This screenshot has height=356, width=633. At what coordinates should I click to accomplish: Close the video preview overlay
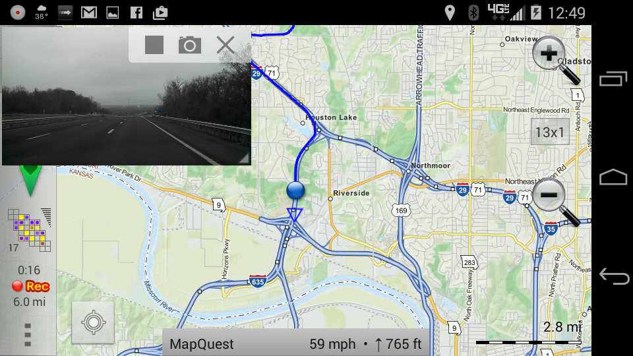pos(226,45)
